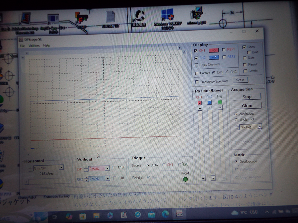Click the red CH1 position reset icon
This screenshot has height=223, width=298.
pyautogui.click(x=199, y=103)
